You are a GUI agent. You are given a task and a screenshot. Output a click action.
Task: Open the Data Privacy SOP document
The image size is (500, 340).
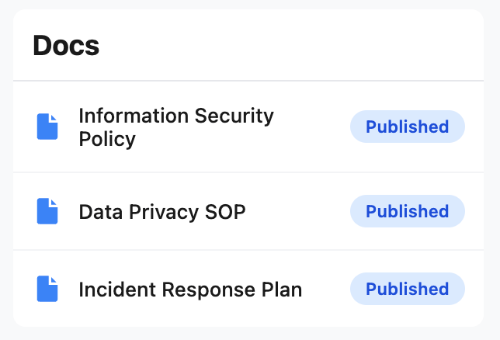click(x=162, y=211)
